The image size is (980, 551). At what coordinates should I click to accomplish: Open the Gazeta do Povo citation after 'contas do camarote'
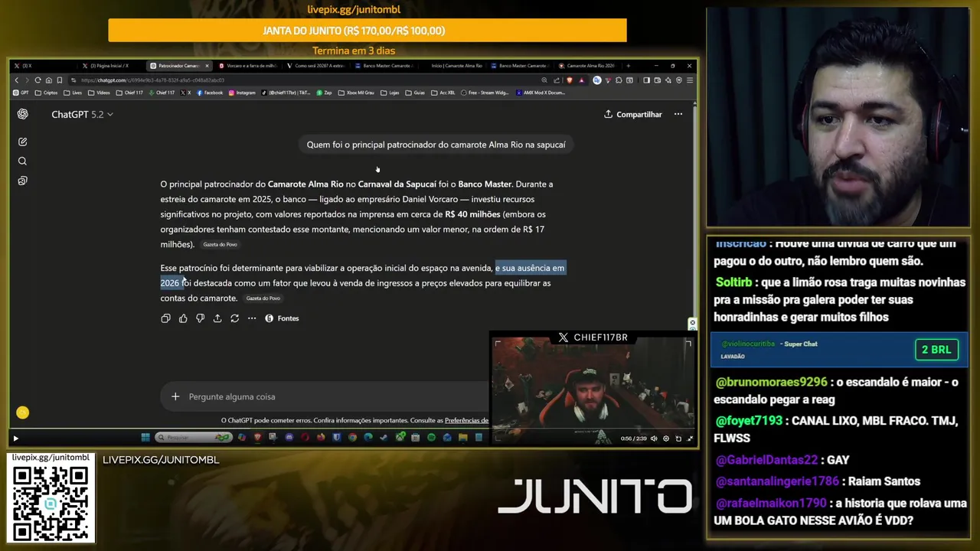pos(263,298)
